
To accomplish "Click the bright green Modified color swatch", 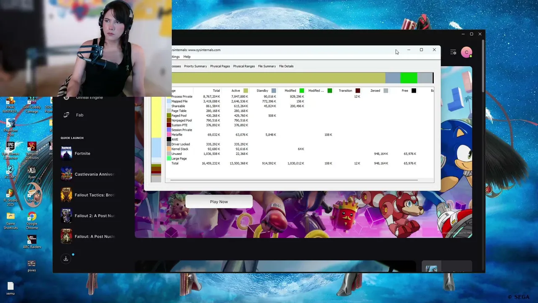I will 302,90.
